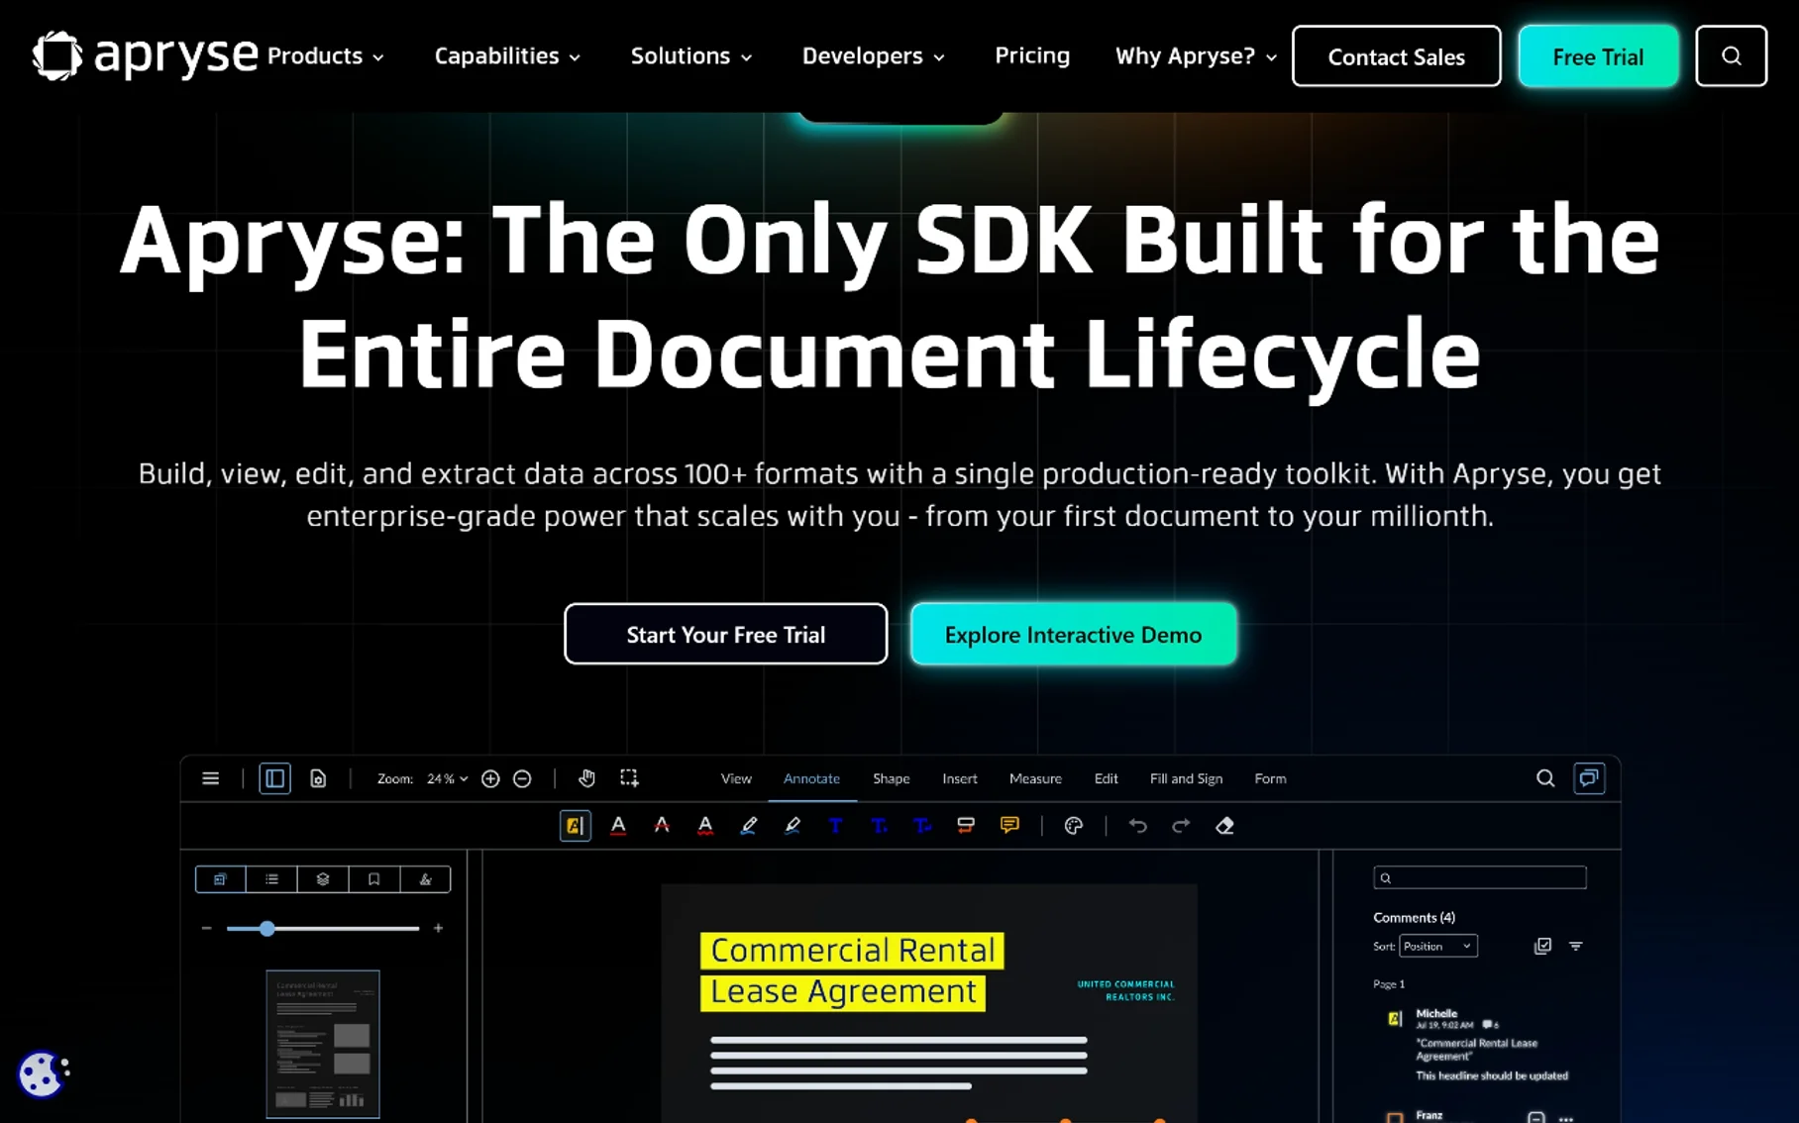This screenshot has width=1799, height=1123.
Task: Click Michelle's highlight annotation icon
Action: coord(1395,1019)
